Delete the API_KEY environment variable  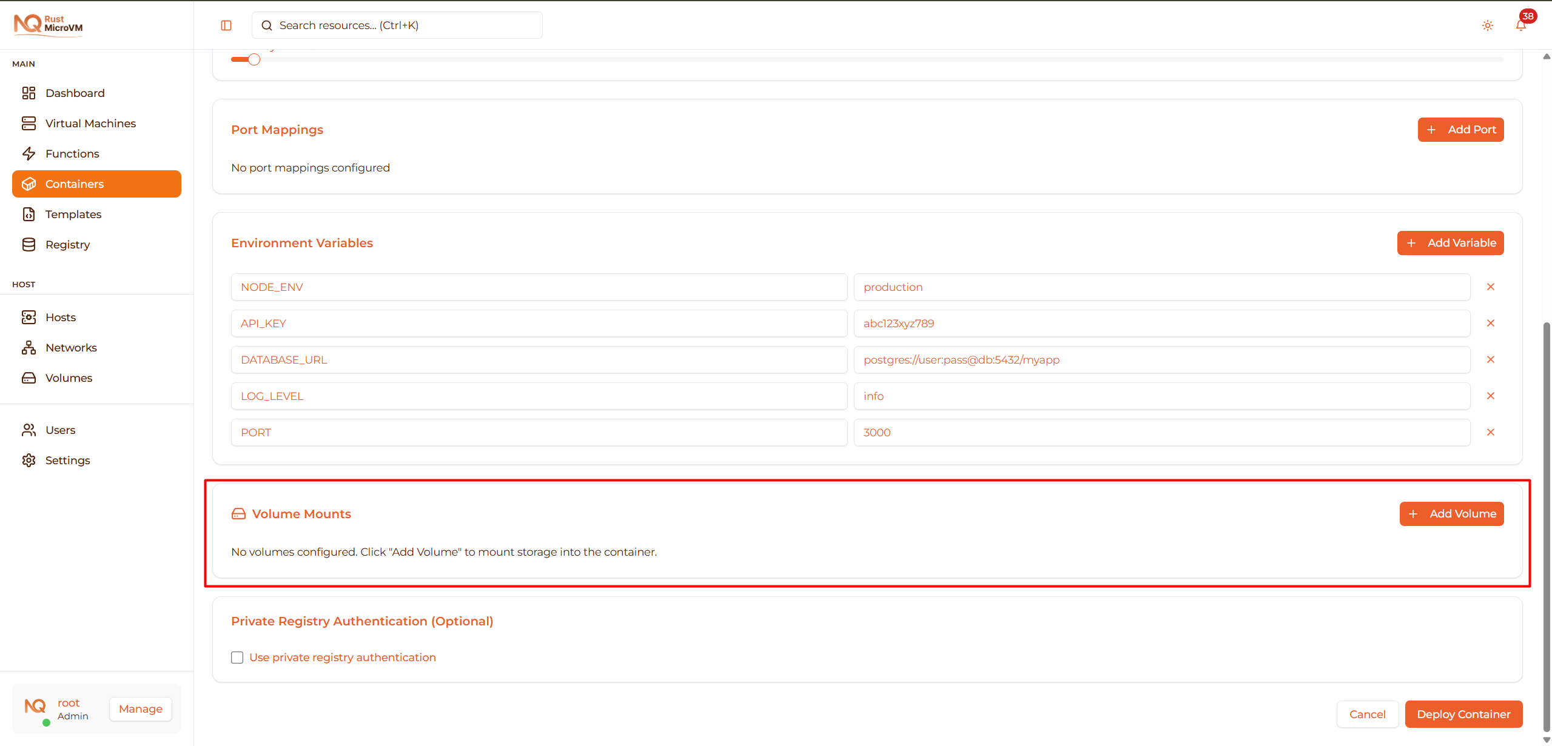1490,323
